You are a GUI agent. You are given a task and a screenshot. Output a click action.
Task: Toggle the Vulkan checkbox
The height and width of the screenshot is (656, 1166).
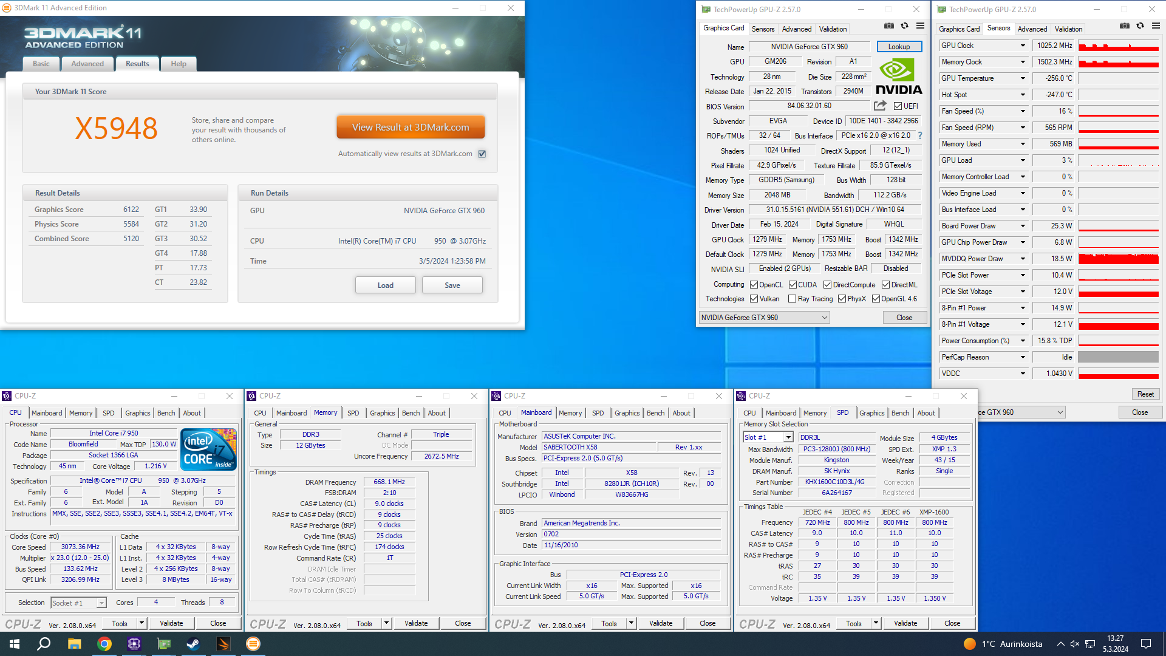click(754, 299)
